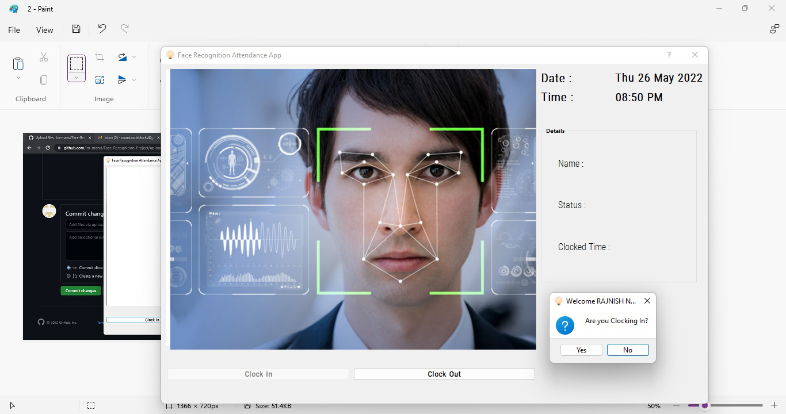Expand the Paste options chevron

tap(18, 78)
